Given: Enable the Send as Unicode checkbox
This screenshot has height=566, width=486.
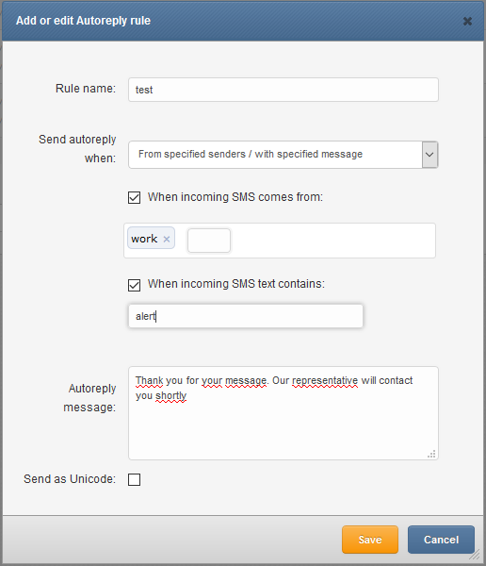Looking at the screenshot, I should click(x=134, y=480).
